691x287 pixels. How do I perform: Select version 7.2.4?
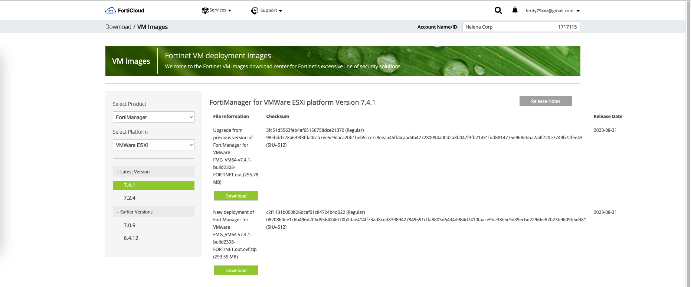point(130,198)
